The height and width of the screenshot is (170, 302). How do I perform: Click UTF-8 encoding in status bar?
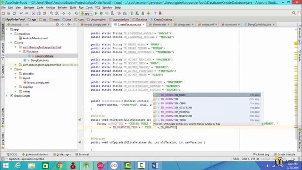tap(255, 159)
